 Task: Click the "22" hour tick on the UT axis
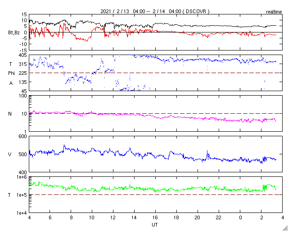click(x=219, y=217)
